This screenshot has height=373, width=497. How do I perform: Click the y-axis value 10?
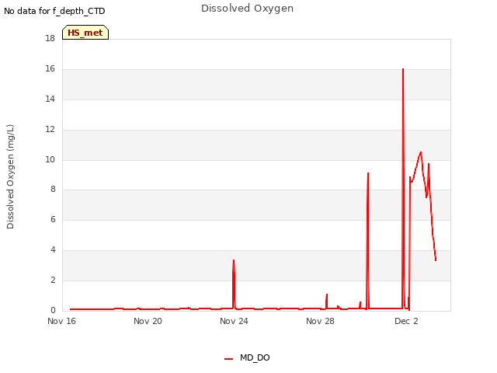click(50, 159)
